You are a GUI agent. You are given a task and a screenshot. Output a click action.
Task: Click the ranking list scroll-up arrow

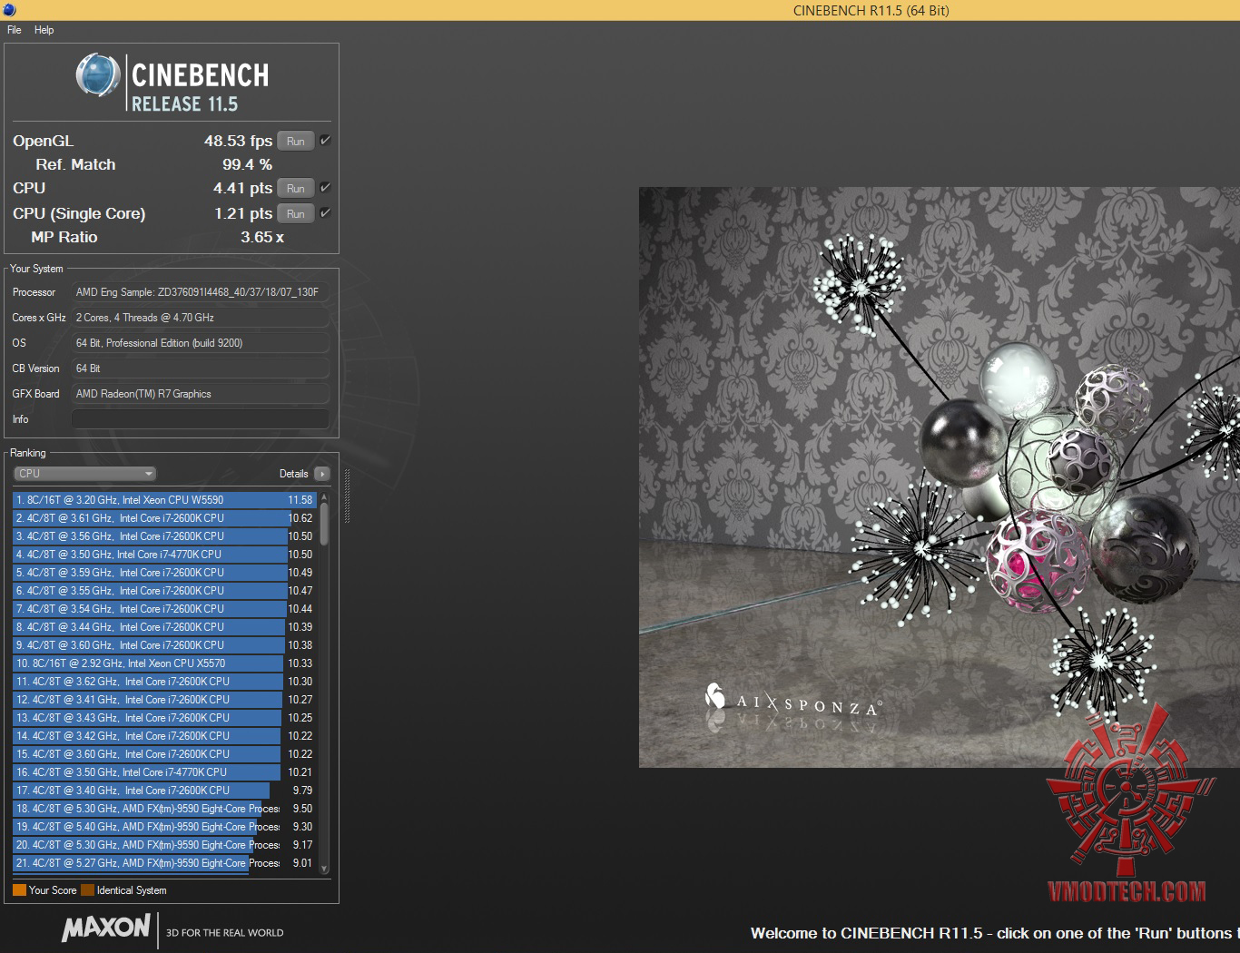(324, 497)
